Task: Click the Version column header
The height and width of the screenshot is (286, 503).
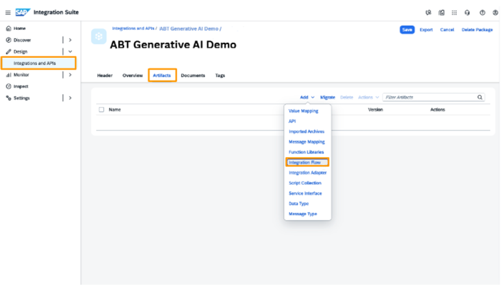Action: (x=376, y=110)
